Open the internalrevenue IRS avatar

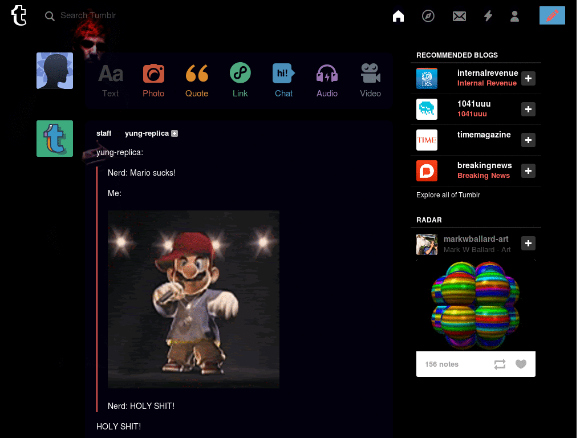tap(427, 79)
